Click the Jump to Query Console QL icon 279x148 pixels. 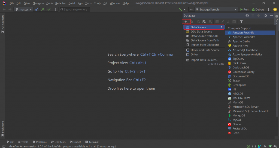pos(234,22)
